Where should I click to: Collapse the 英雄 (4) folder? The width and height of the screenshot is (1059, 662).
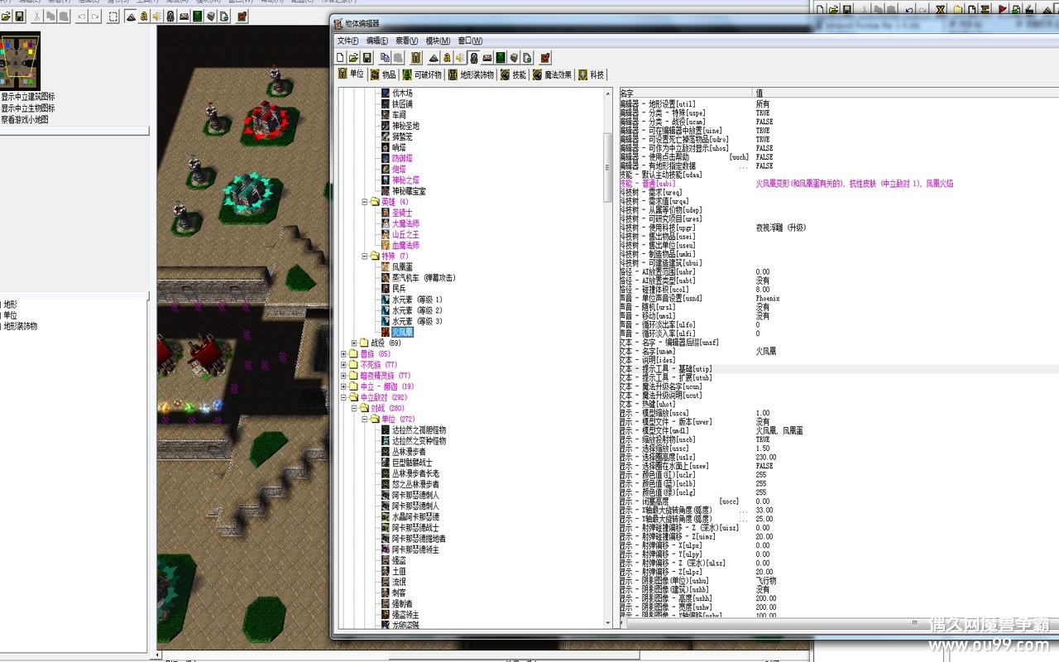point(365,202)
